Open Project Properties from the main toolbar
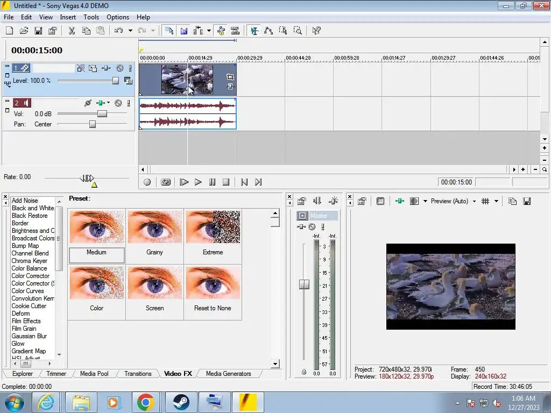Viewport: 551px width, 413px height. [x=52, y=31]
